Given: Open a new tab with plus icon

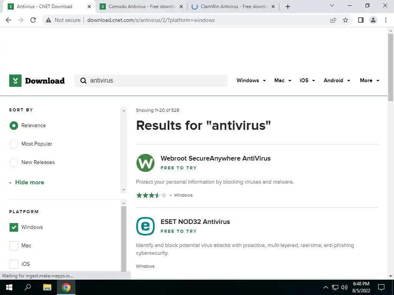Looking at the screenshot, I should (x=288, y=7).
